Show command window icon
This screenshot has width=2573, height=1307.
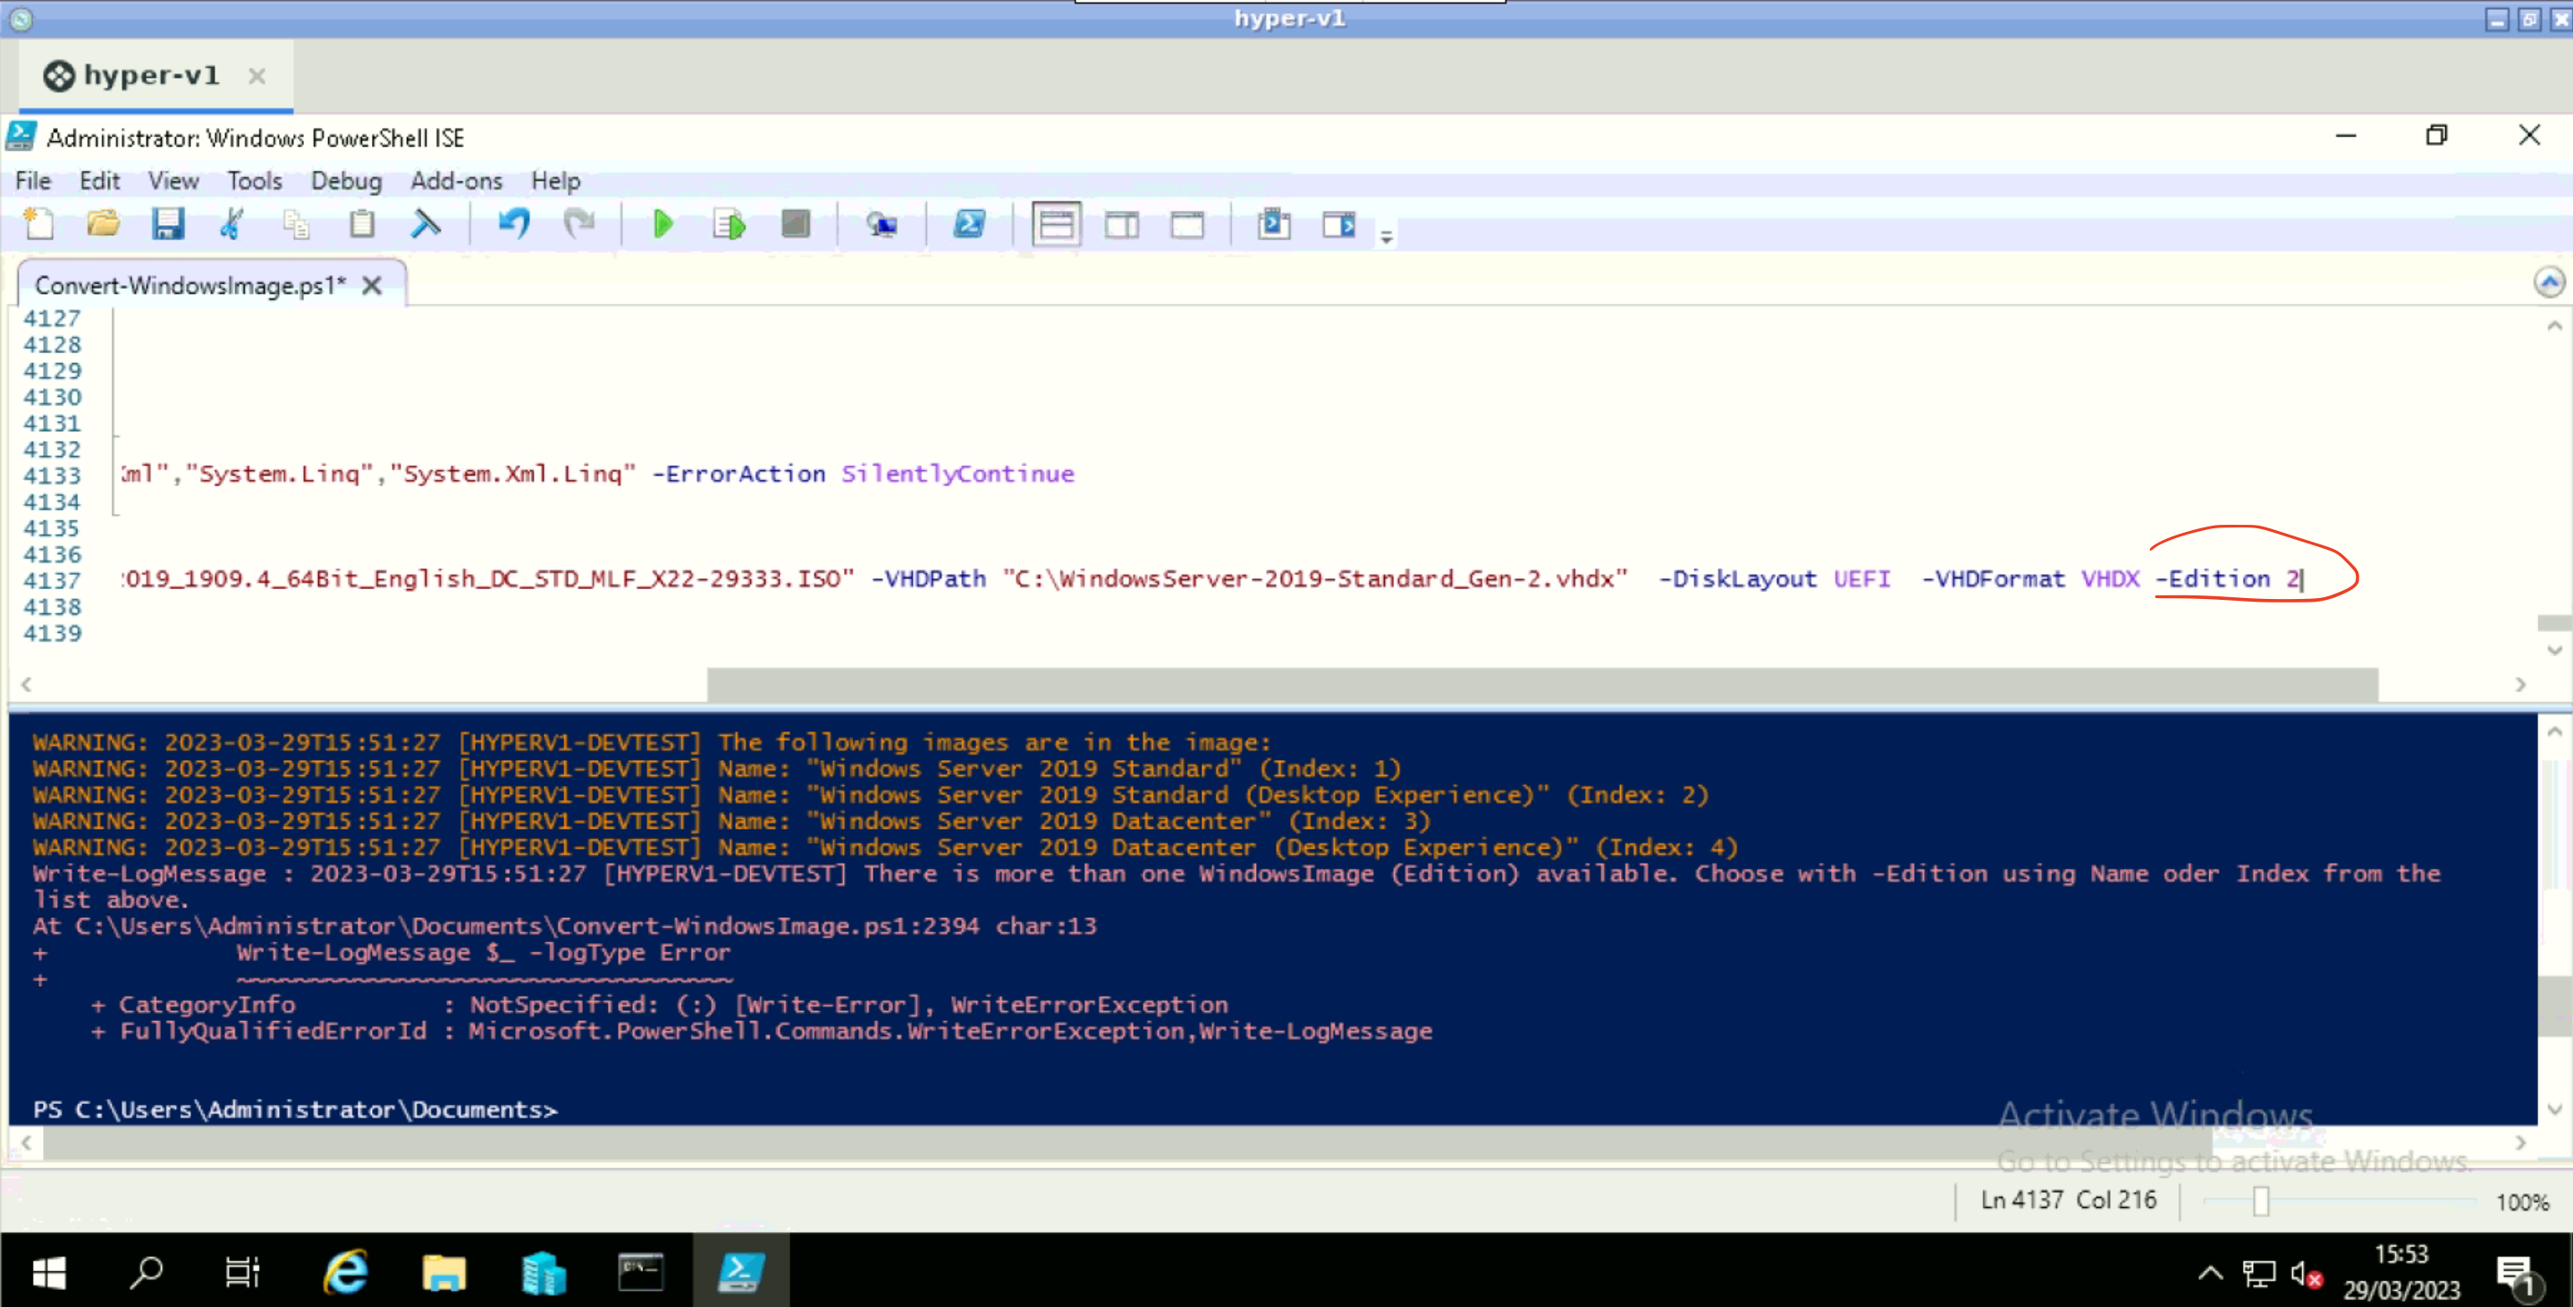point(1275,223)
